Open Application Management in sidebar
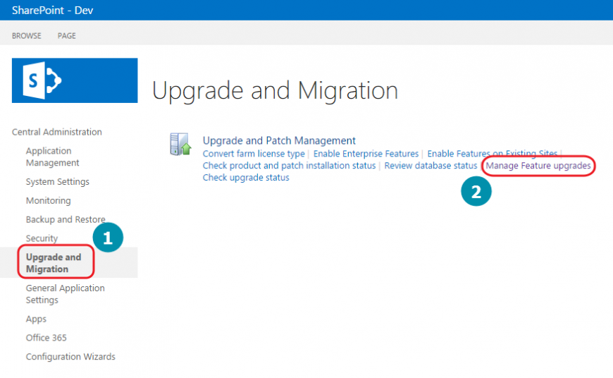Image resolution: width=613 pixels, height=378 pixels. 52,157
